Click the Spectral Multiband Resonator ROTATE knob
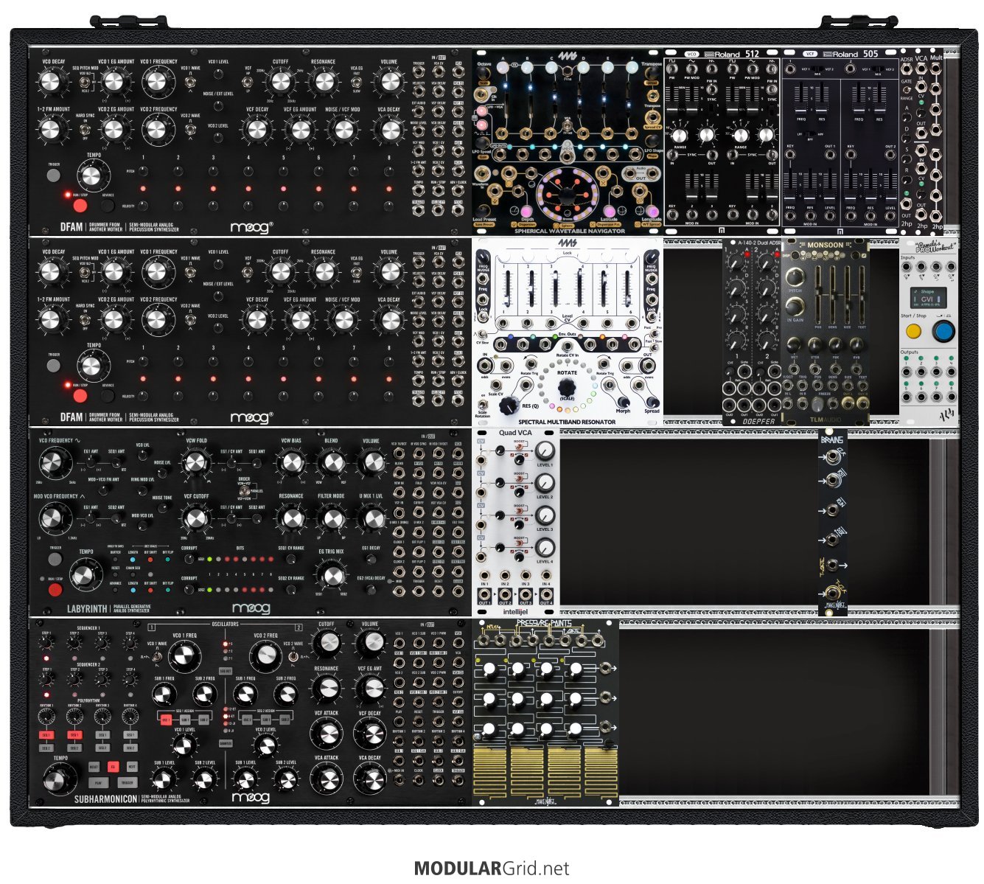Screen dimensions: 984x884 pos(566,386)
